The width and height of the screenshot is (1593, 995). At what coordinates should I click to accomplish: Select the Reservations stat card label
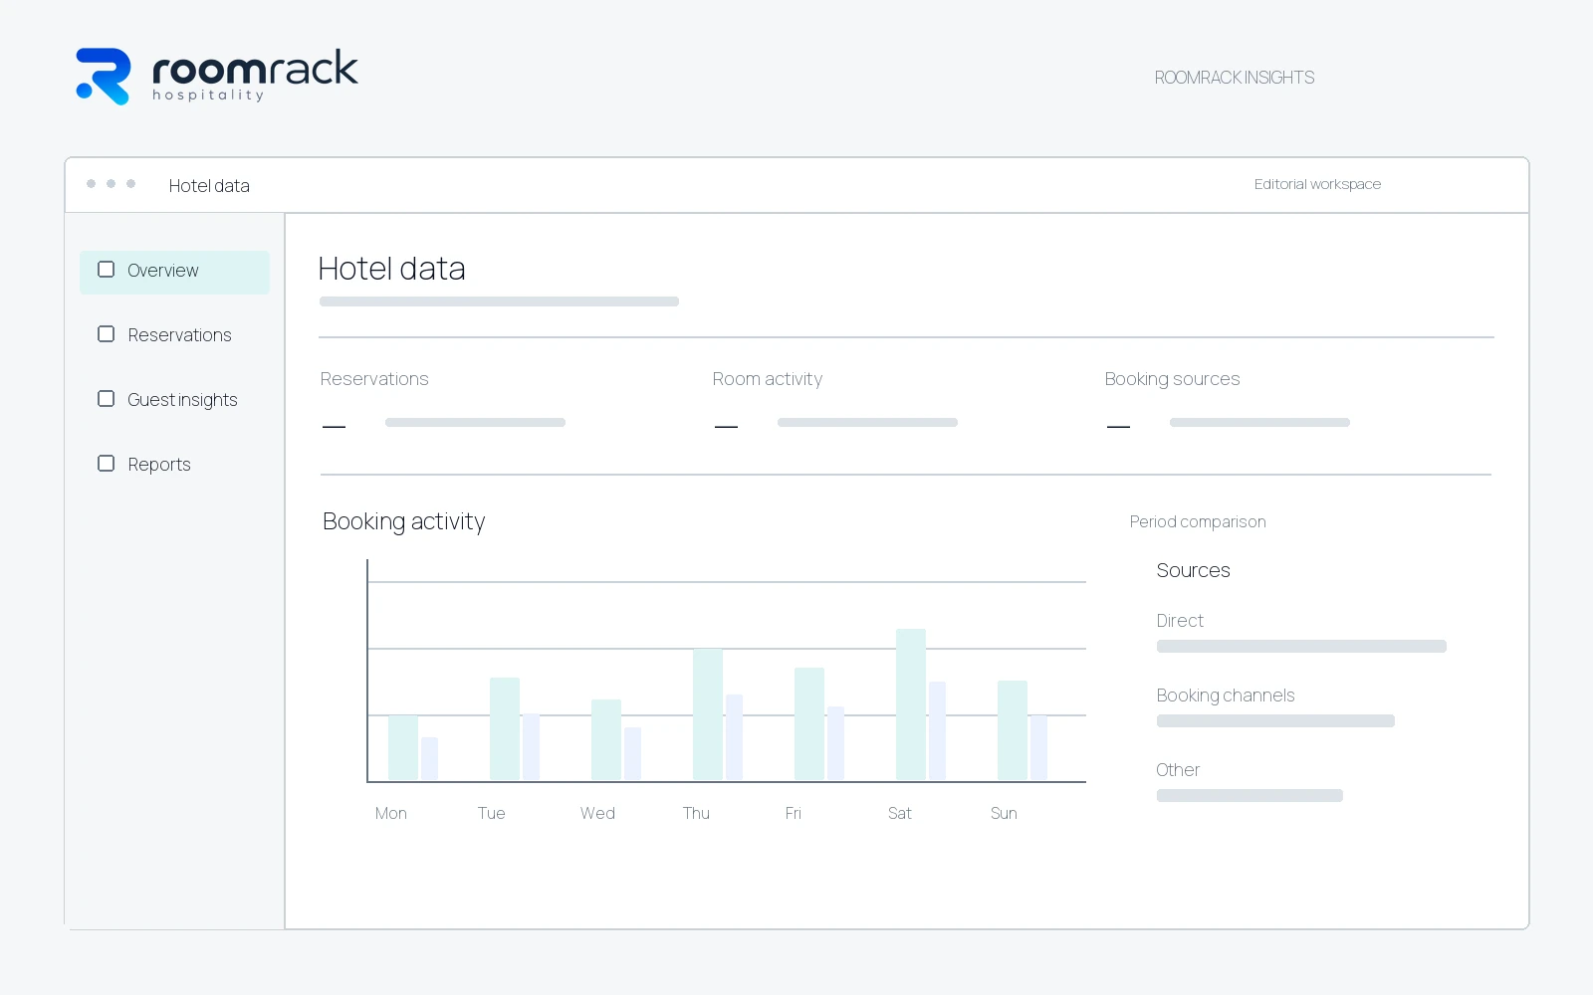pos(374,379)
